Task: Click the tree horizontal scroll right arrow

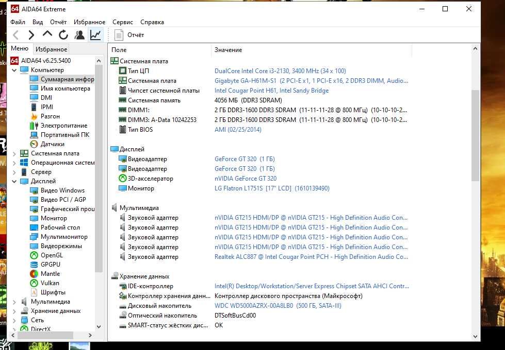Action: [x=90, y=335]
